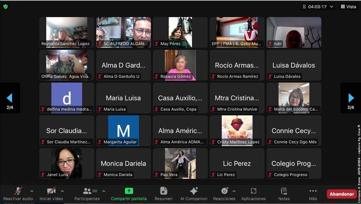Click muted mic icon beside Casa Auxilio, Copa

tap(157, 109)
